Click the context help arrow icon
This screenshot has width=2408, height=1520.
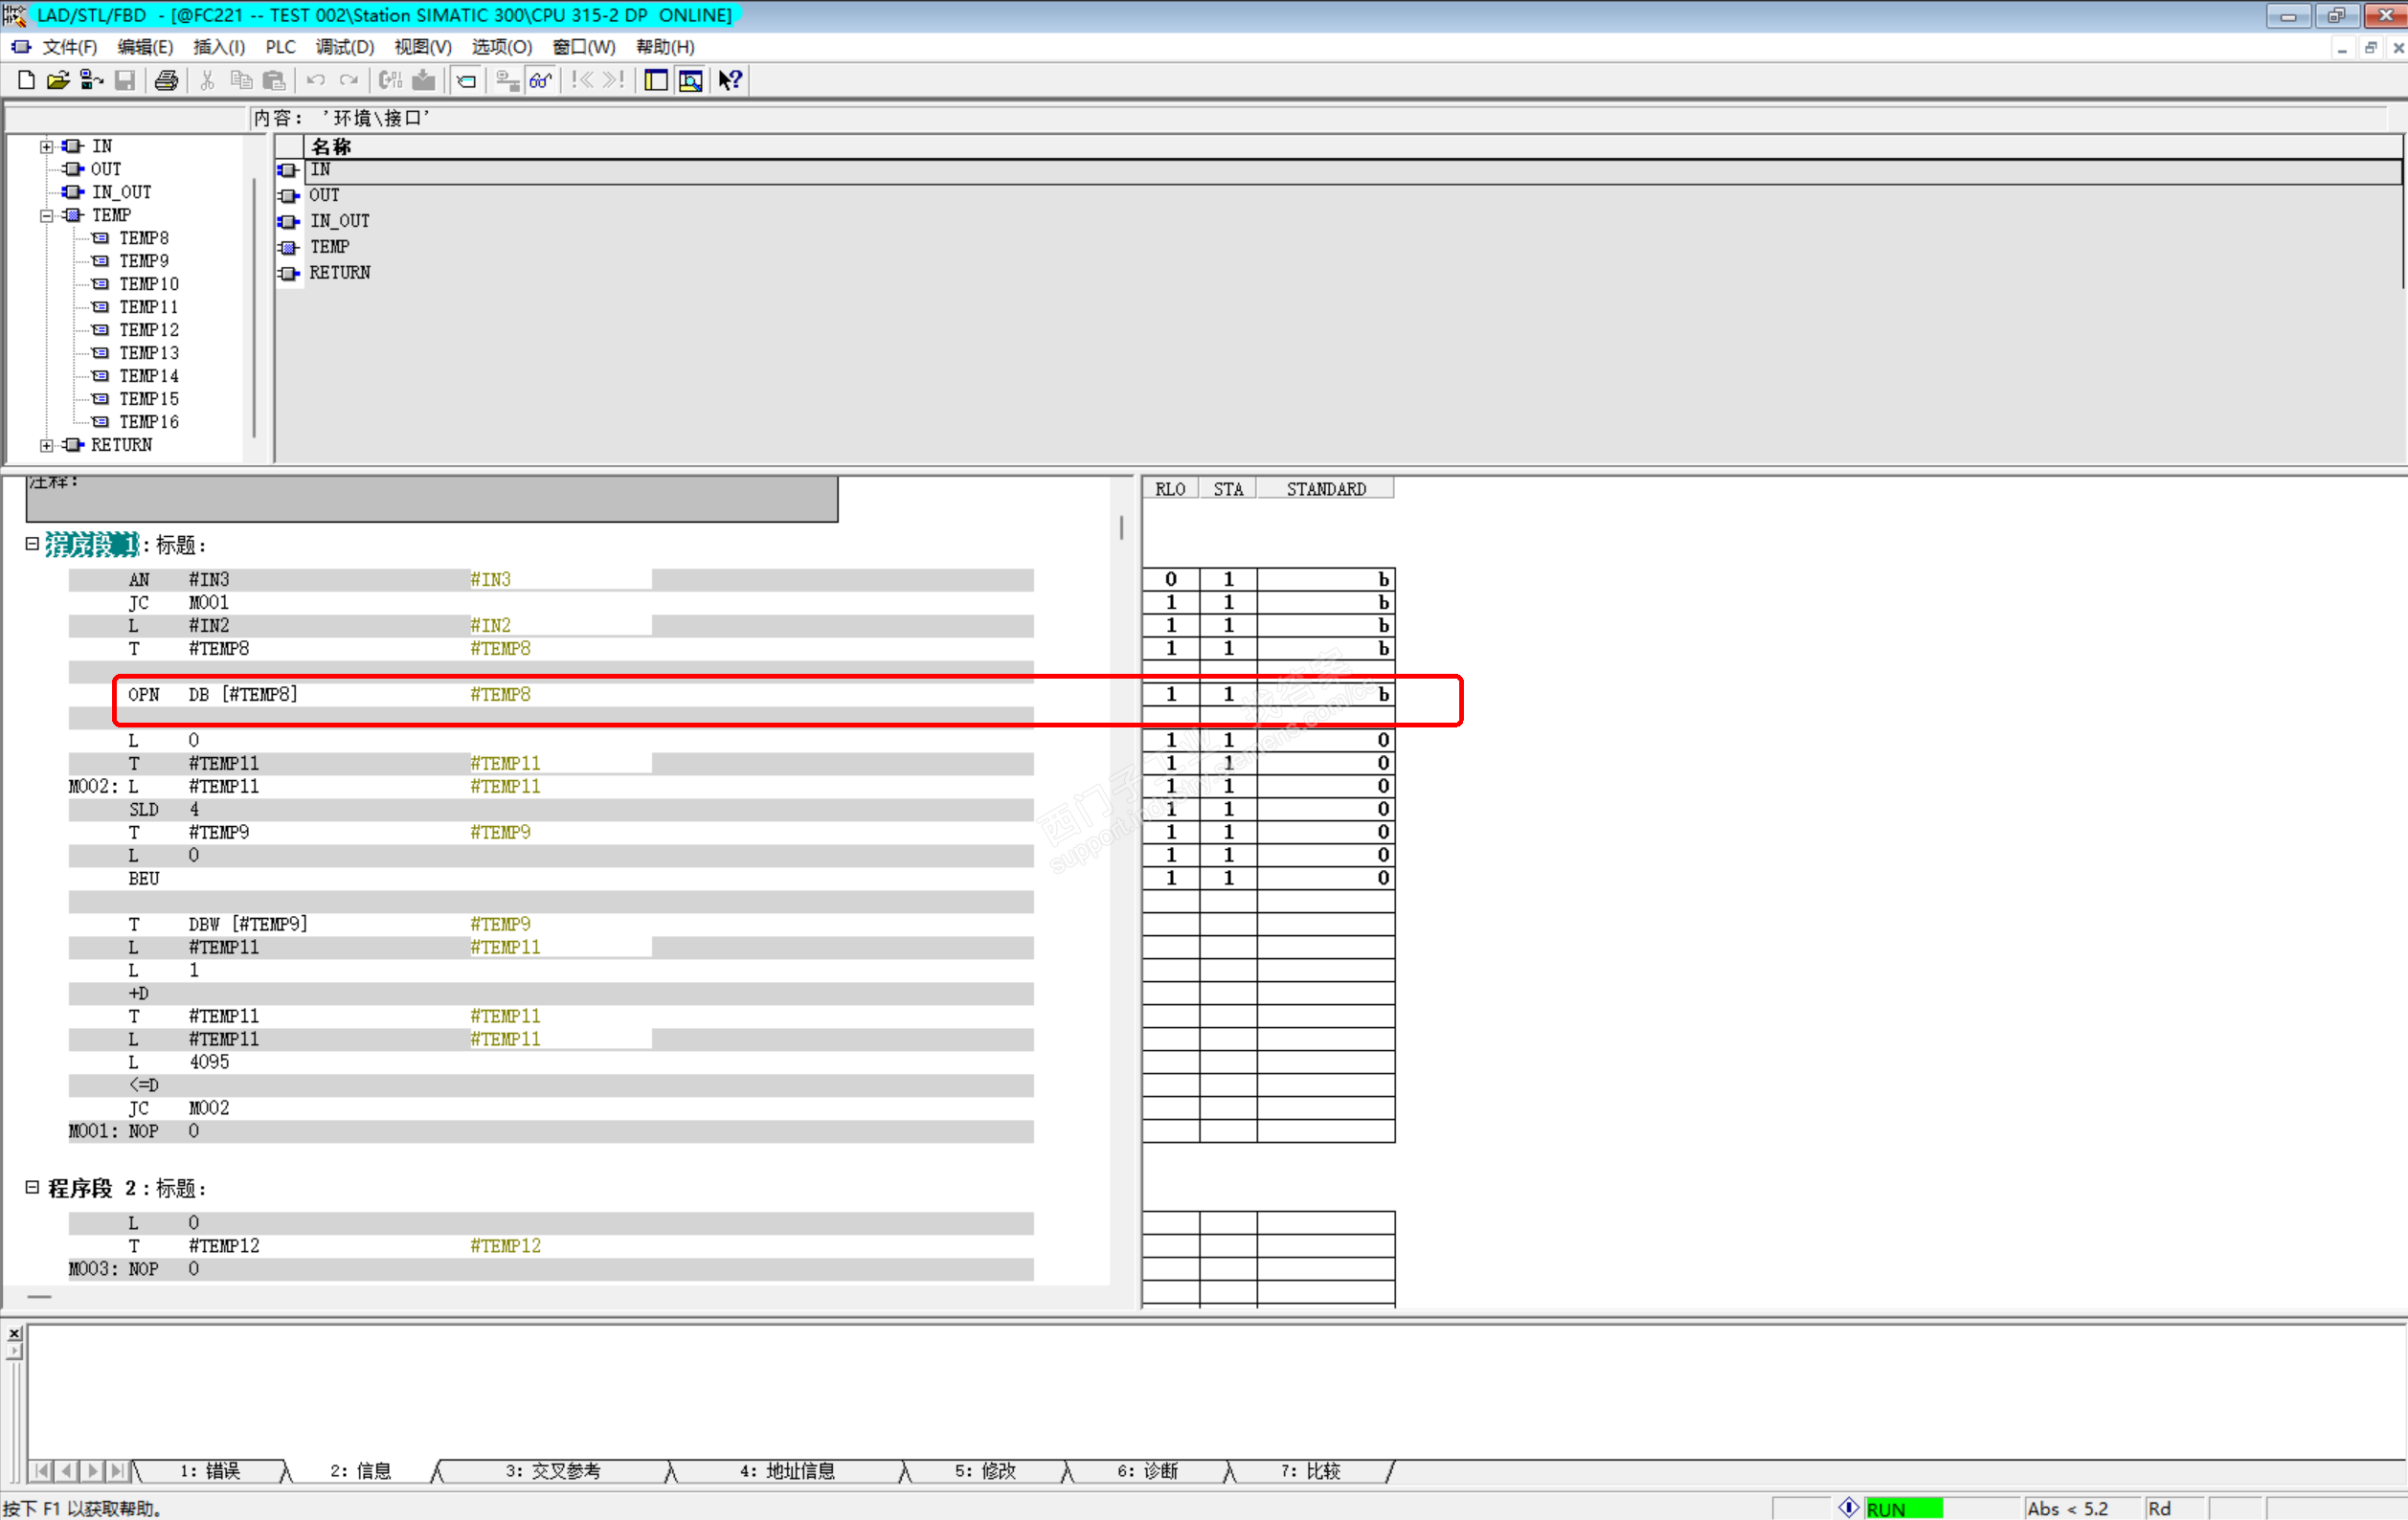pyautogui.click(x=730, y=81)
